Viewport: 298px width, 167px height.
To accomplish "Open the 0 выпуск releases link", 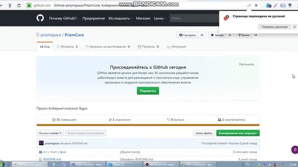I will click(x=176, y=120).
